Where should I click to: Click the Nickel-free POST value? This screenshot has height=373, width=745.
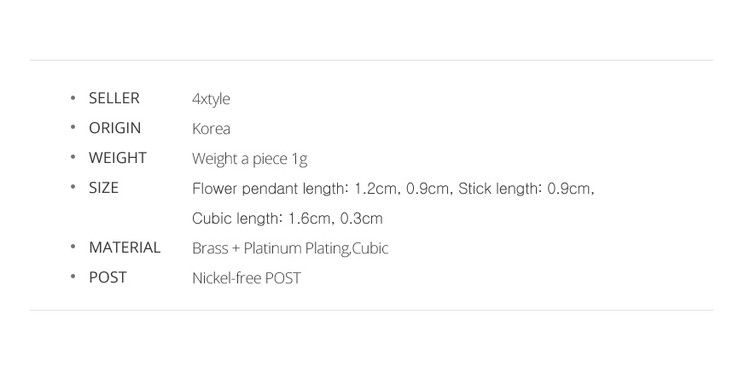pyautogui.click(x=246, y=278)
